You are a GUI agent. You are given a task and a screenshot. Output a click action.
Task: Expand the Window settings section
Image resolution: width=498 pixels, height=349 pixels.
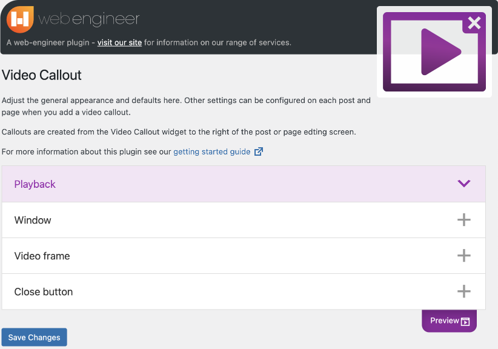click(33, 220)
